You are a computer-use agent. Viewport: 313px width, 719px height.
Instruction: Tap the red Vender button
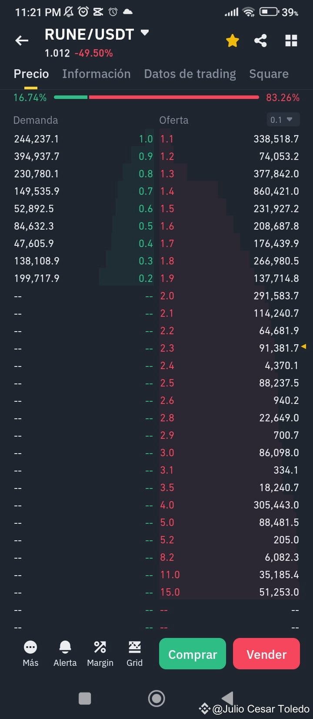click(x=266, y=654)
